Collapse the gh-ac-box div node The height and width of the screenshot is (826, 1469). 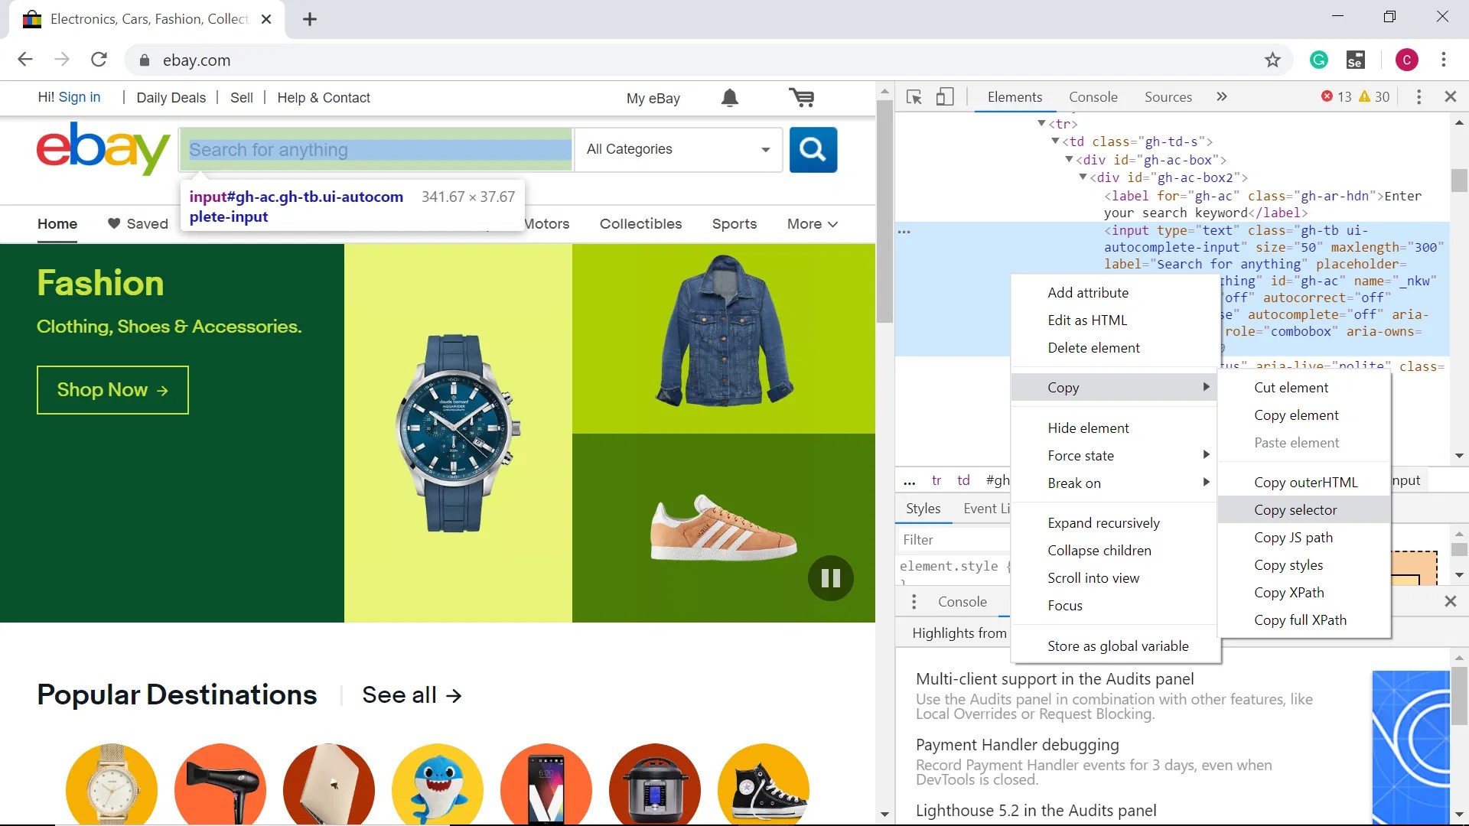1070,160
